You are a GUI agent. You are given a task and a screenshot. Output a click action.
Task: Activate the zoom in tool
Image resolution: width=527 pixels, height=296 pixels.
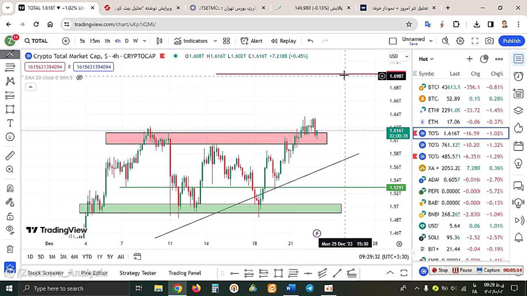10,169
